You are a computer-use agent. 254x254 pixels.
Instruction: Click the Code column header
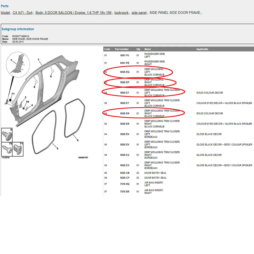[x=107, y=49]
